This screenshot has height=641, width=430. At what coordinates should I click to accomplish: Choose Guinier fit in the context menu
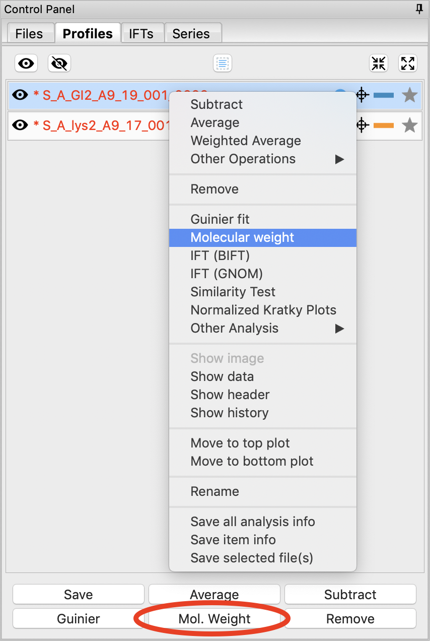point(220,220)
